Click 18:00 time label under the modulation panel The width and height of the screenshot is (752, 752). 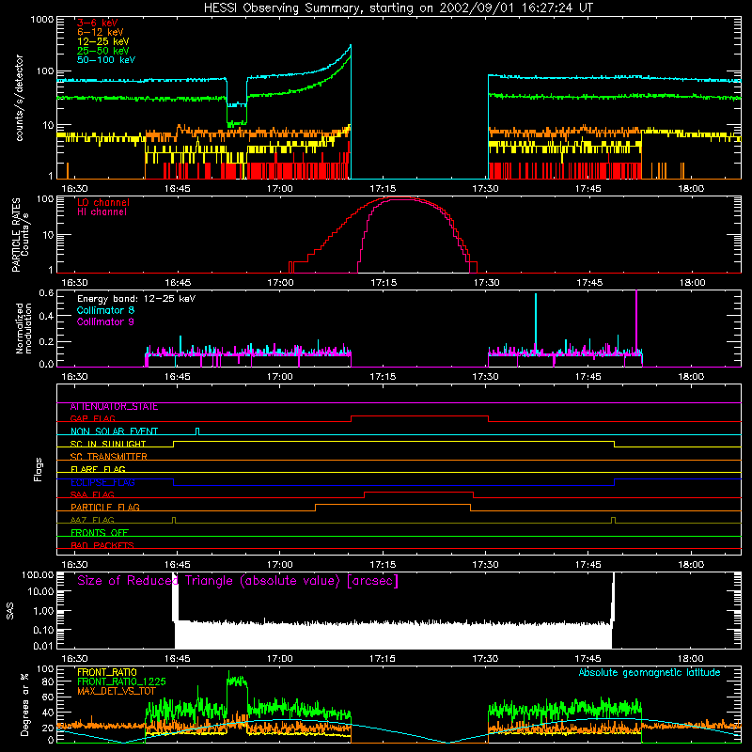pos(691,377)
